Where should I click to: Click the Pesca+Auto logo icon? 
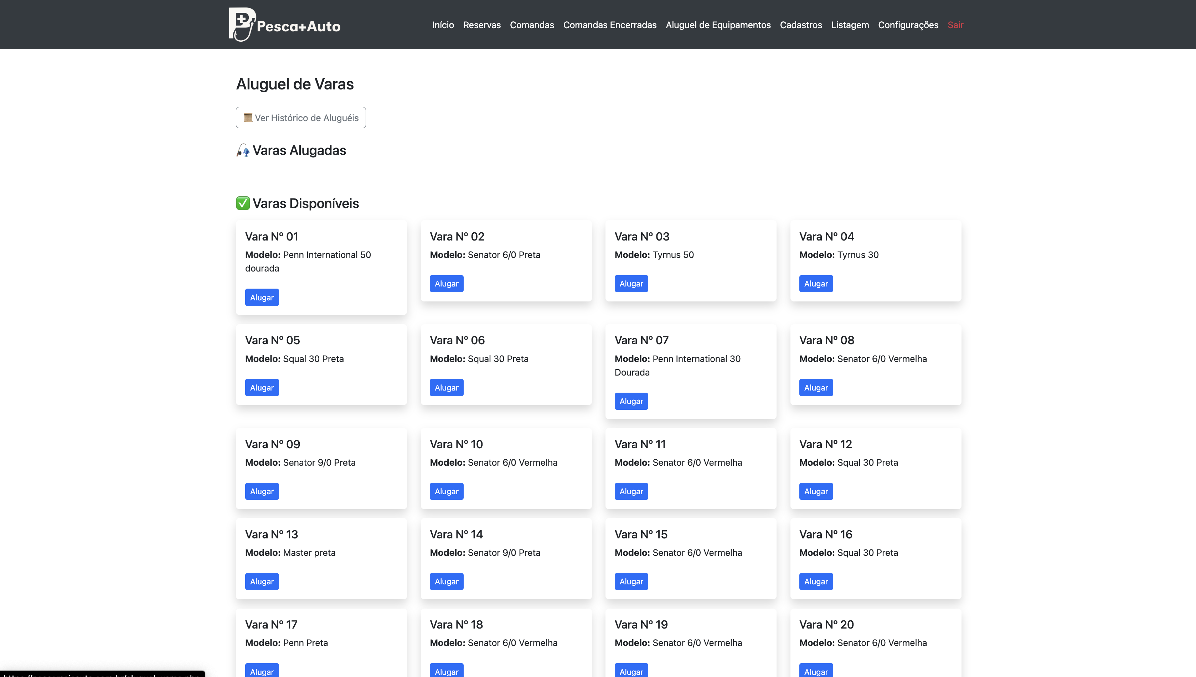[242, 24]
